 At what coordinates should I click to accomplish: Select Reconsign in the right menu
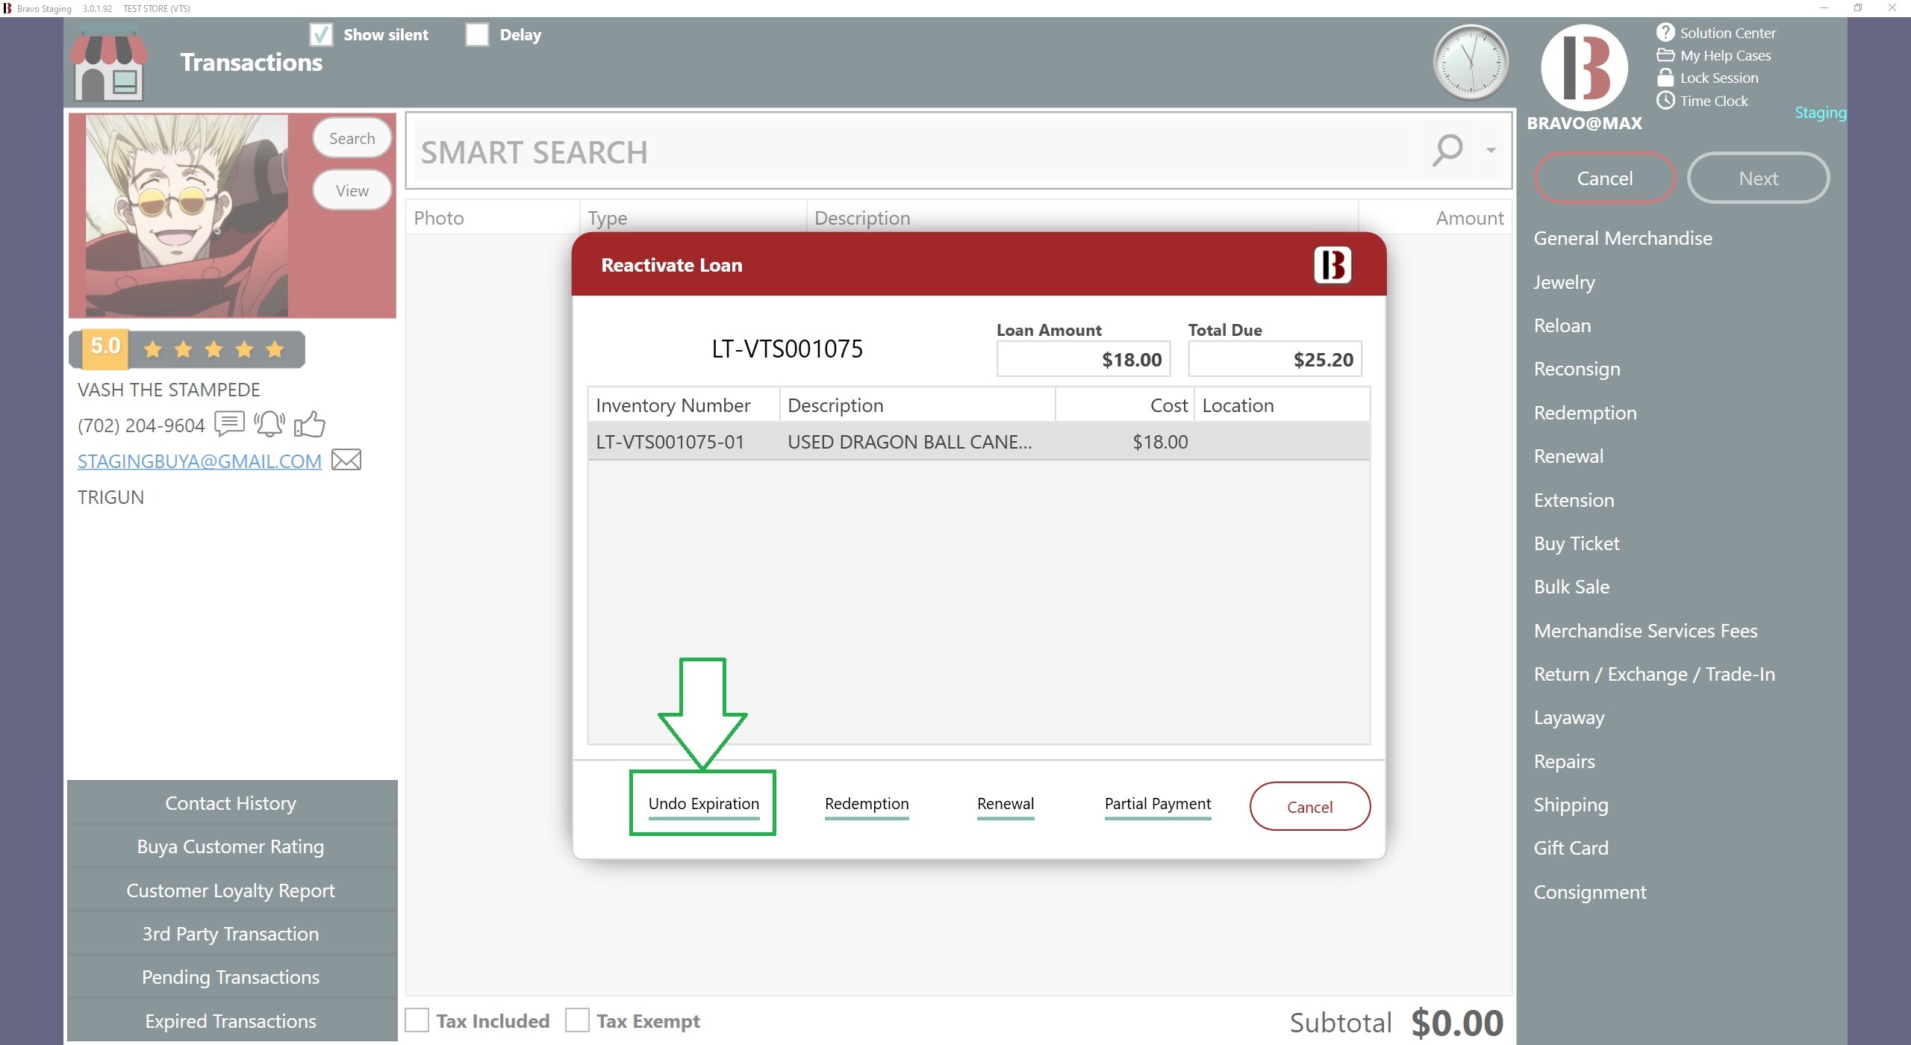coord(1577,369)
